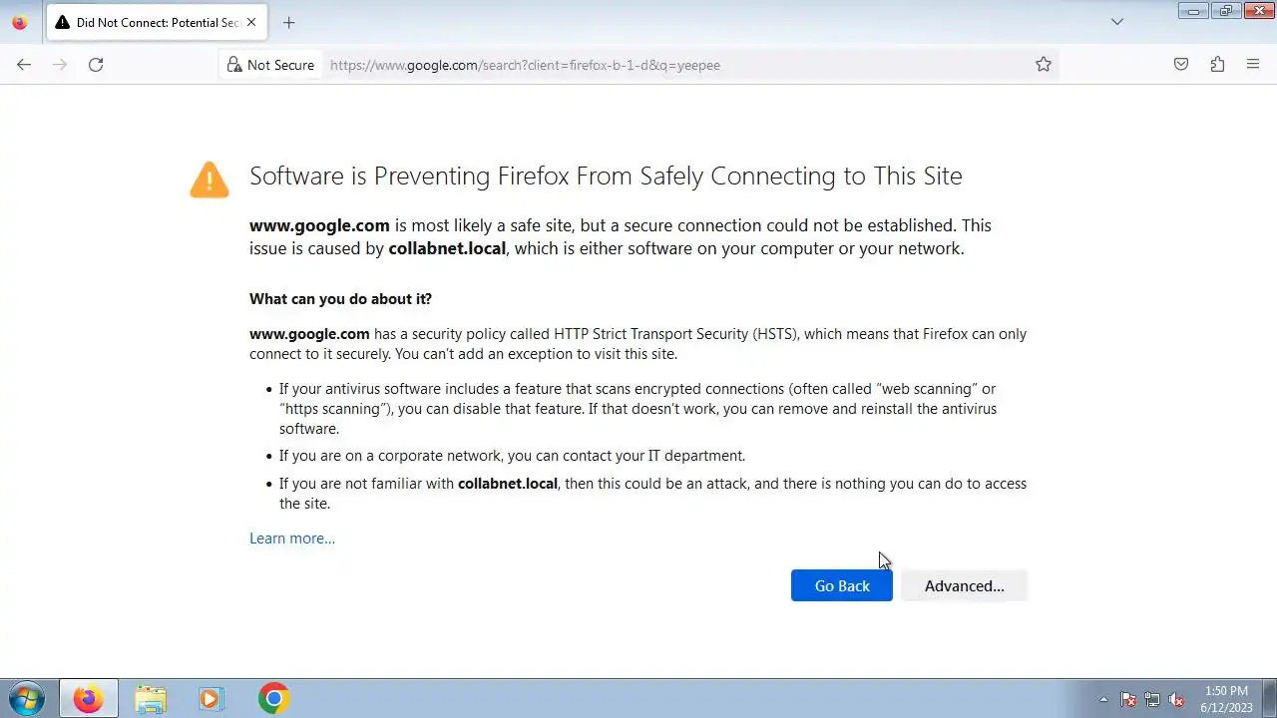Open Windows Explorer from the taskbar

150,698
